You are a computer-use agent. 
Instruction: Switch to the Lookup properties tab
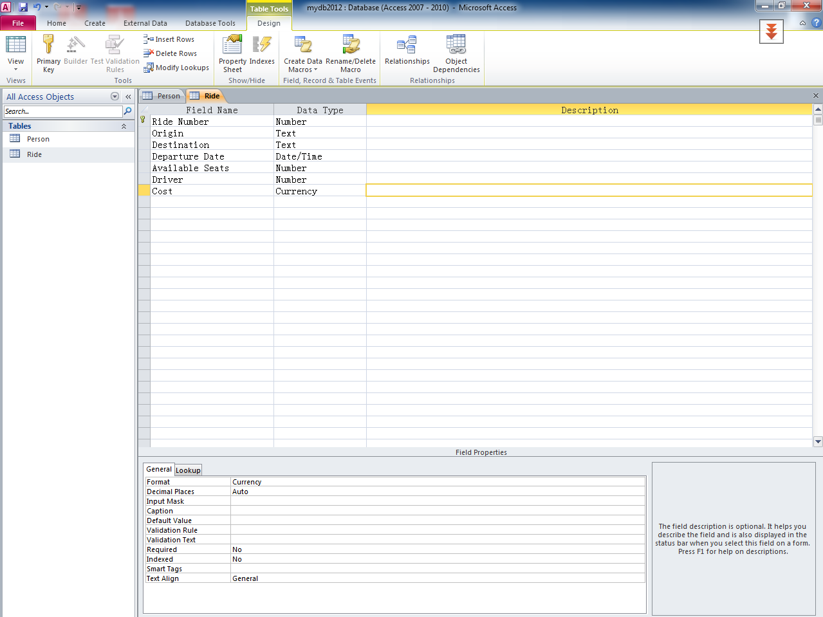pos(188,470)
